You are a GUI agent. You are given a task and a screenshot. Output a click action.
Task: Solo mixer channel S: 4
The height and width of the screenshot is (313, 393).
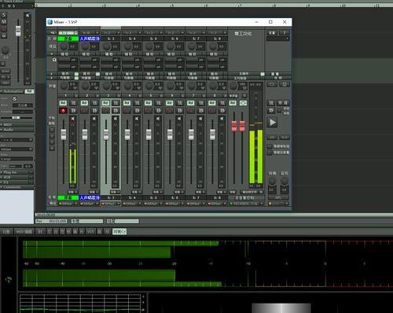137,103
